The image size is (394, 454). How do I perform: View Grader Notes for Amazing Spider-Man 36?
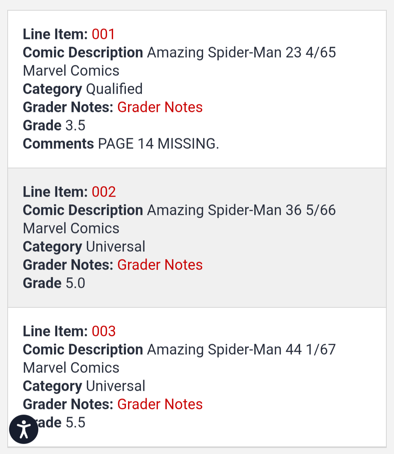point(160,265)
